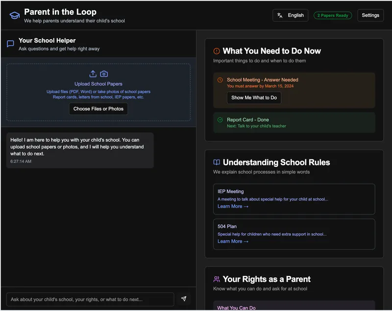The height and width of the screenshot is (311, 392).
Task: Click the camera icon in the upload area
Action: point(104,74)
